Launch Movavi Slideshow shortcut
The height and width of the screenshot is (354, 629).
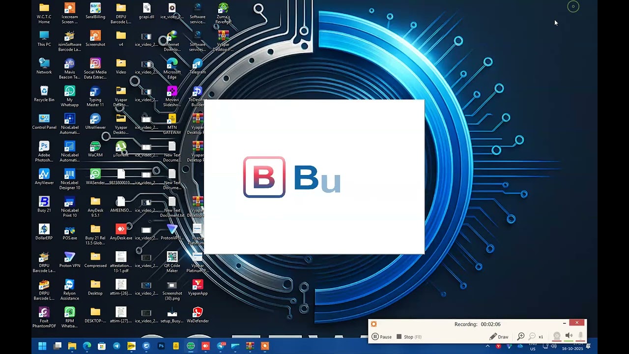(x=172, y=96)
